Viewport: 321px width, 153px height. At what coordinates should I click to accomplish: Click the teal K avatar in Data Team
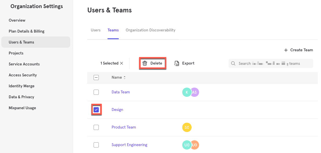(187, 92)
